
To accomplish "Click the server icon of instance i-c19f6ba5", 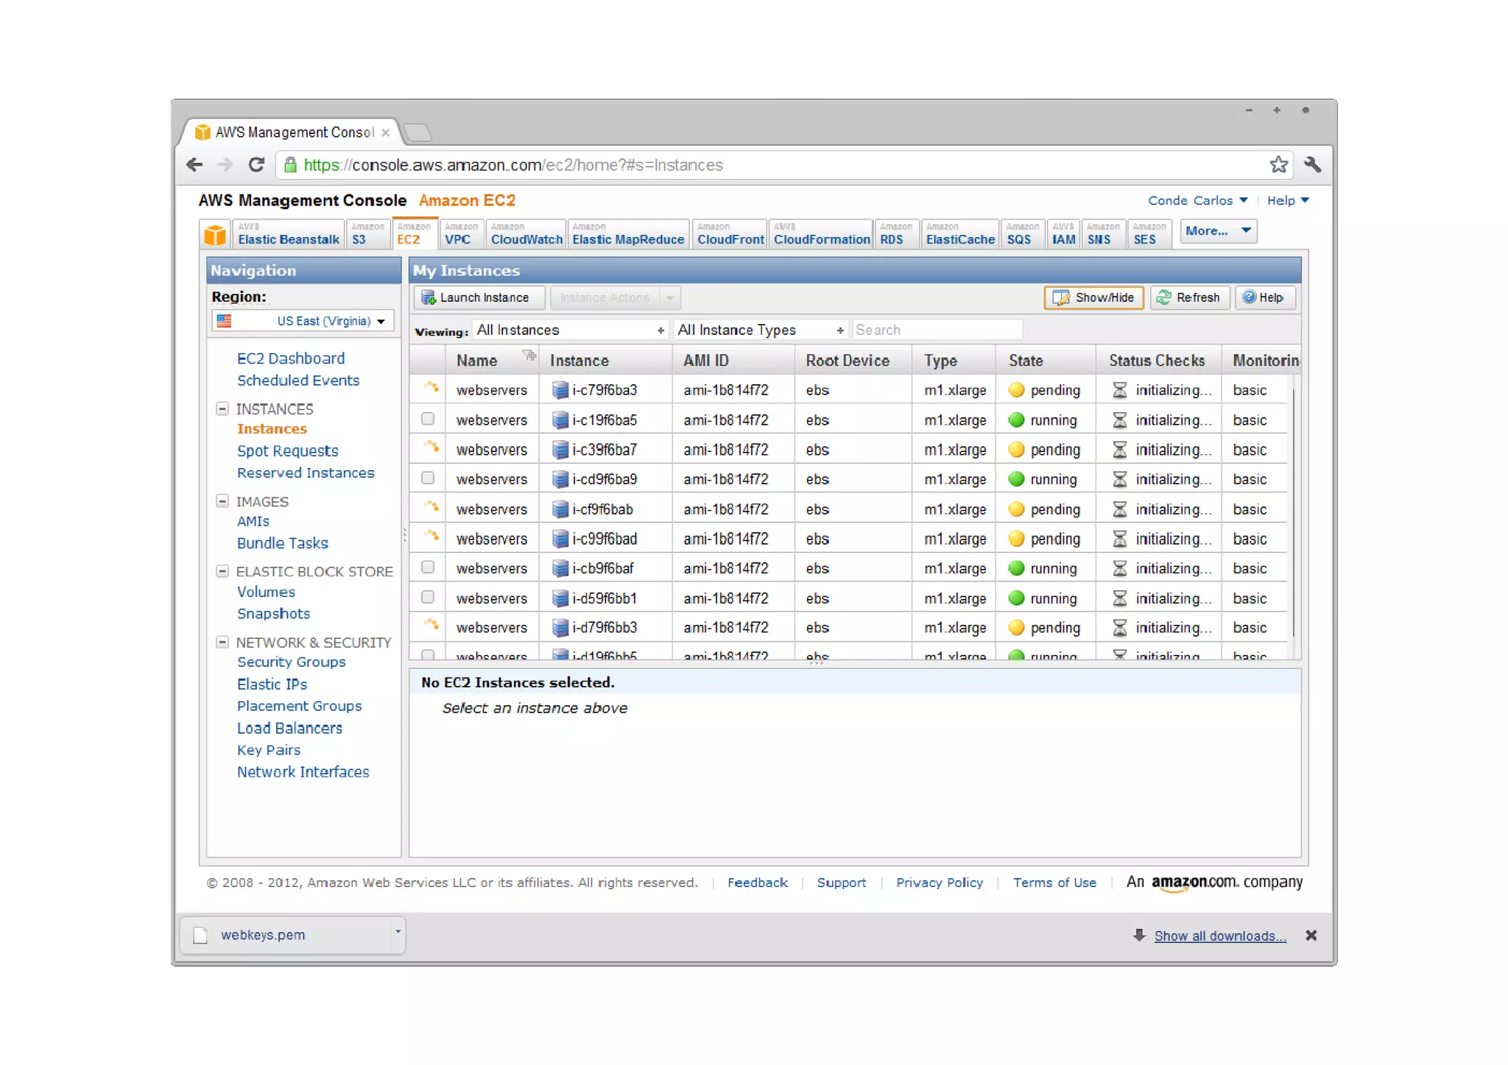I will click(560, 420).
